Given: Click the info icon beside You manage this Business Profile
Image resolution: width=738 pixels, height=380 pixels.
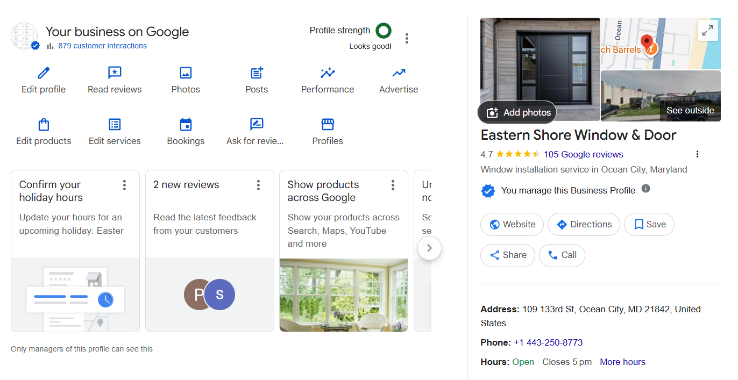Looking at the screenshot, I should point(646,189).
